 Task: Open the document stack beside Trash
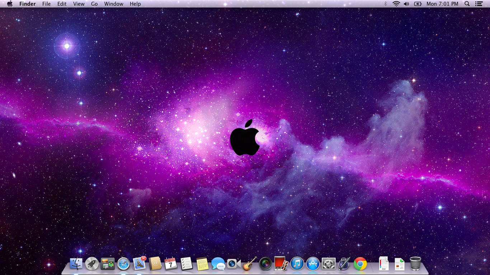click(x=400, y=264)
